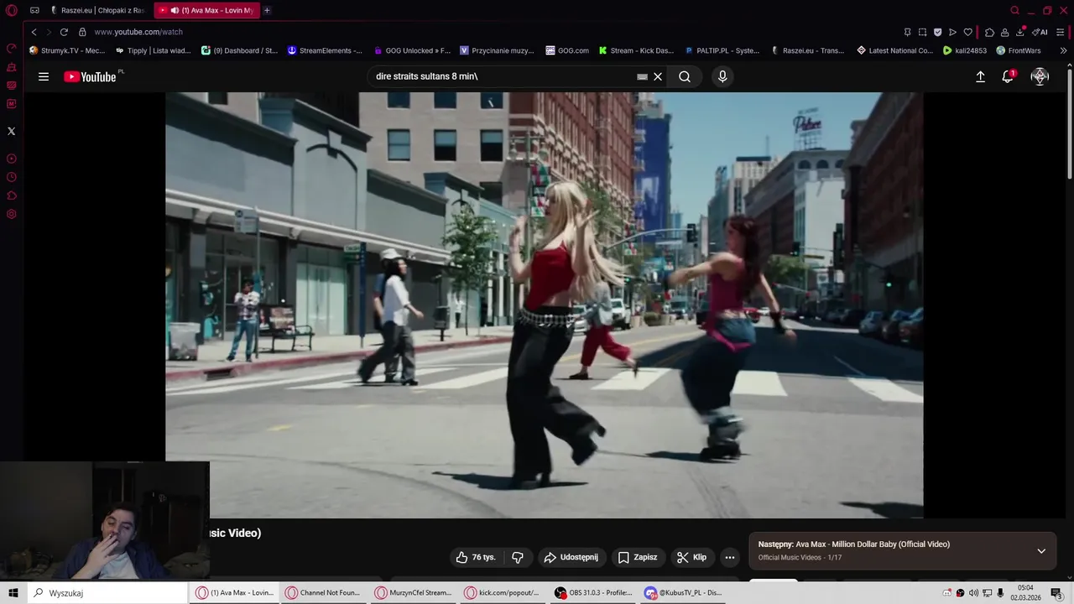Open the Dashboard / St... bookmark

pos(239,50)
